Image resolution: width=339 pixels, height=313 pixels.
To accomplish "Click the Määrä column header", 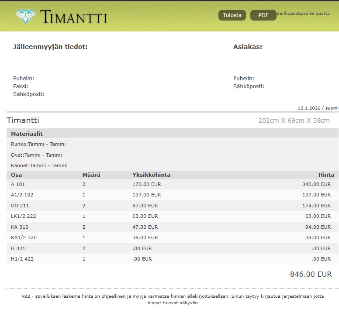I will pyautogui.click(x=91, y=175).
